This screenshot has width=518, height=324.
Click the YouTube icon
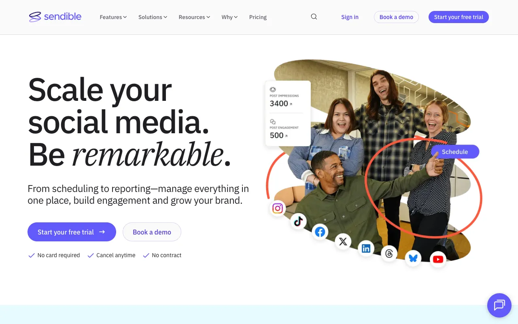[x=438, y=259]
